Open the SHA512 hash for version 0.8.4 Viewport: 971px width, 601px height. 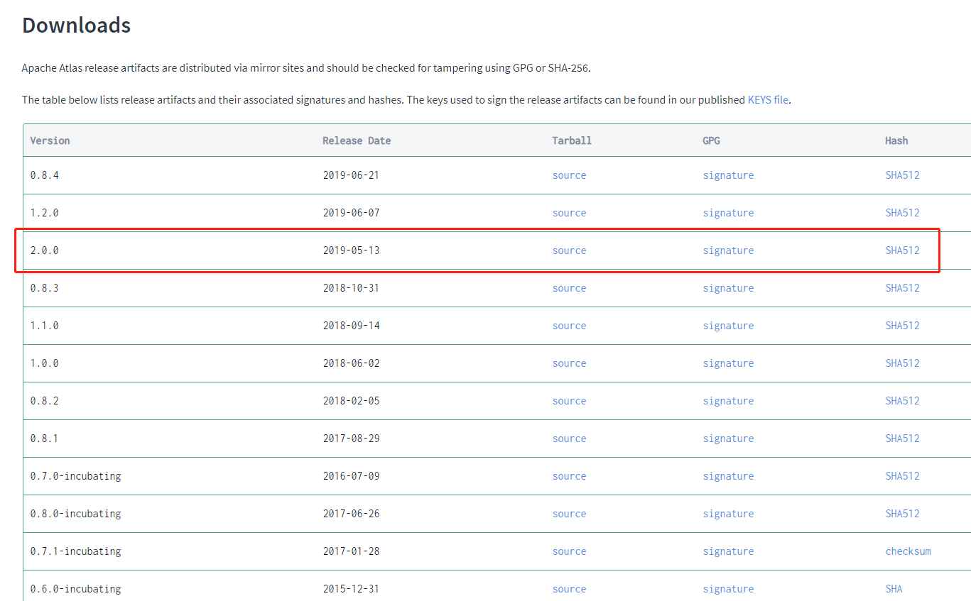tap(902, 175)
